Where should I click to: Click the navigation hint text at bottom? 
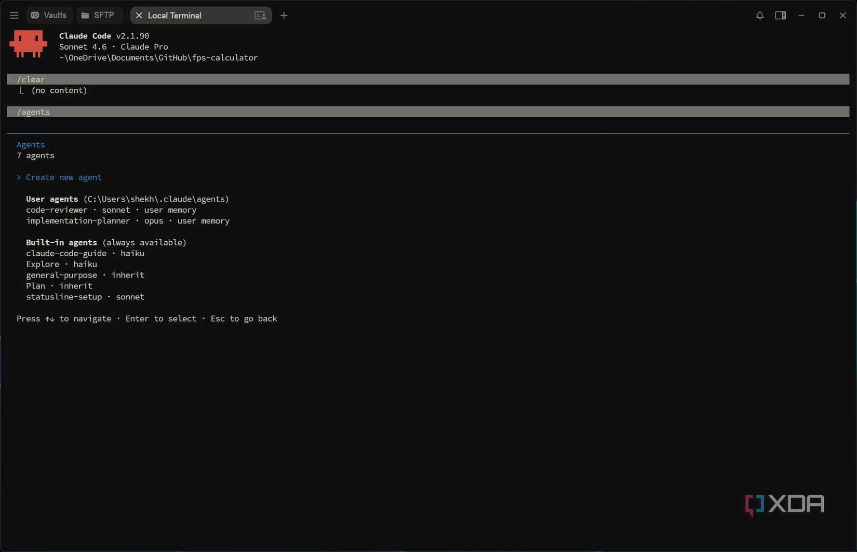pyautogui.click(x=146, y=319)
